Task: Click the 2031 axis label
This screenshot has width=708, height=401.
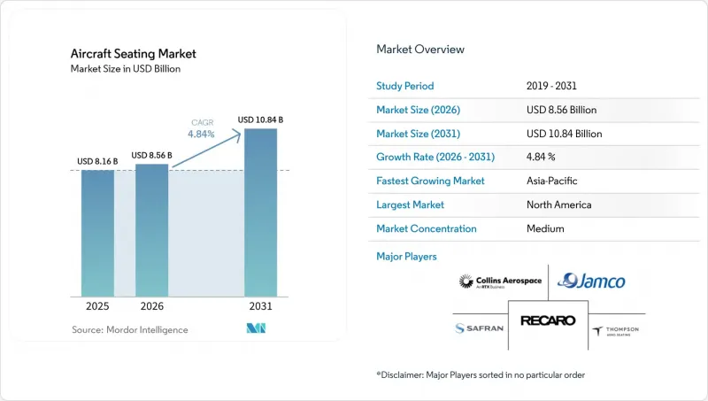Action: pos(260,306)
